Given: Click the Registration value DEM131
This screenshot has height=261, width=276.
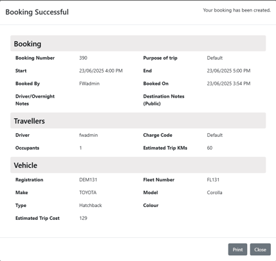Looking at the screenshot, I should coord(88,180).
